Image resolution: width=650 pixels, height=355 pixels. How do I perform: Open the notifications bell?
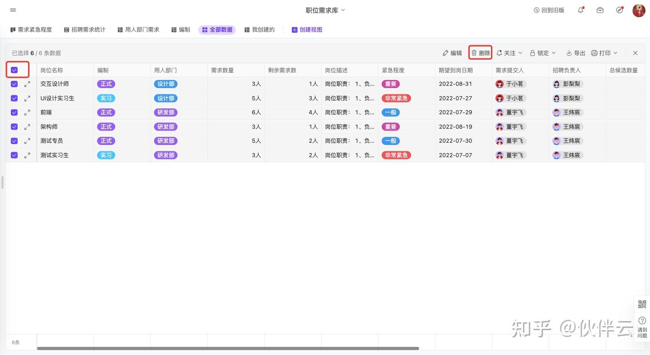(x=581, y=10)
